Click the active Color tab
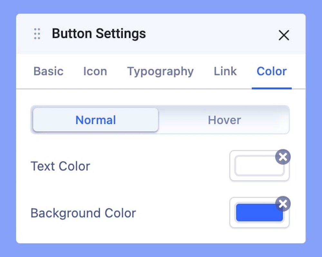Viewport: 322px width, 257px height. coord(271,71)
